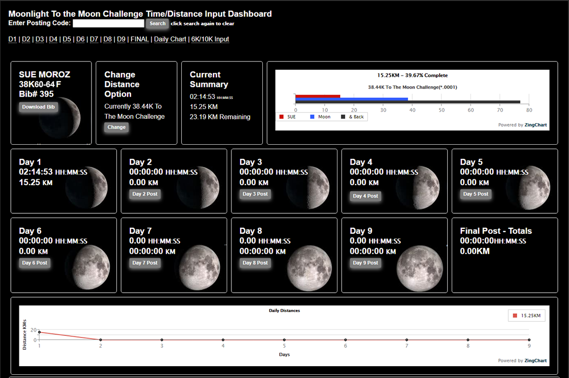The image size is (569, 378).
Task: Open the D7 link
Action: click(94, 39)
